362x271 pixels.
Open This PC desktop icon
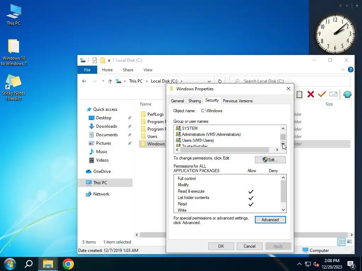tap(13, 14)
